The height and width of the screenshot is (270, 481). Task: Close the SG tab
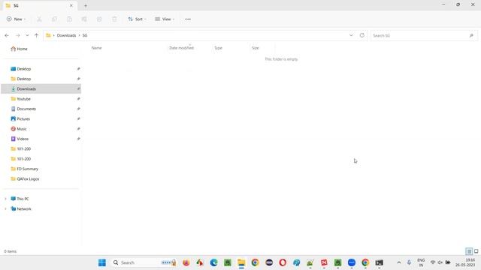pos(71,5)
